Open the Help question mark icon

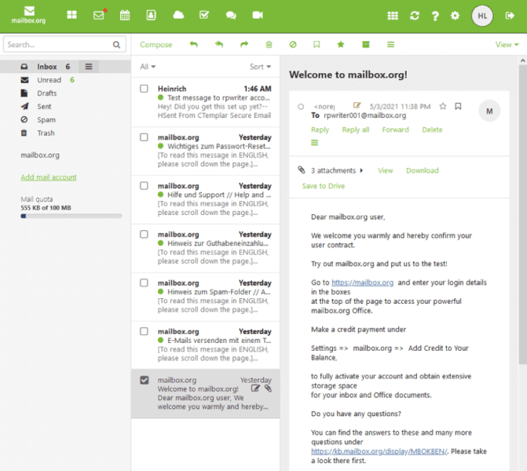point(435,16)
